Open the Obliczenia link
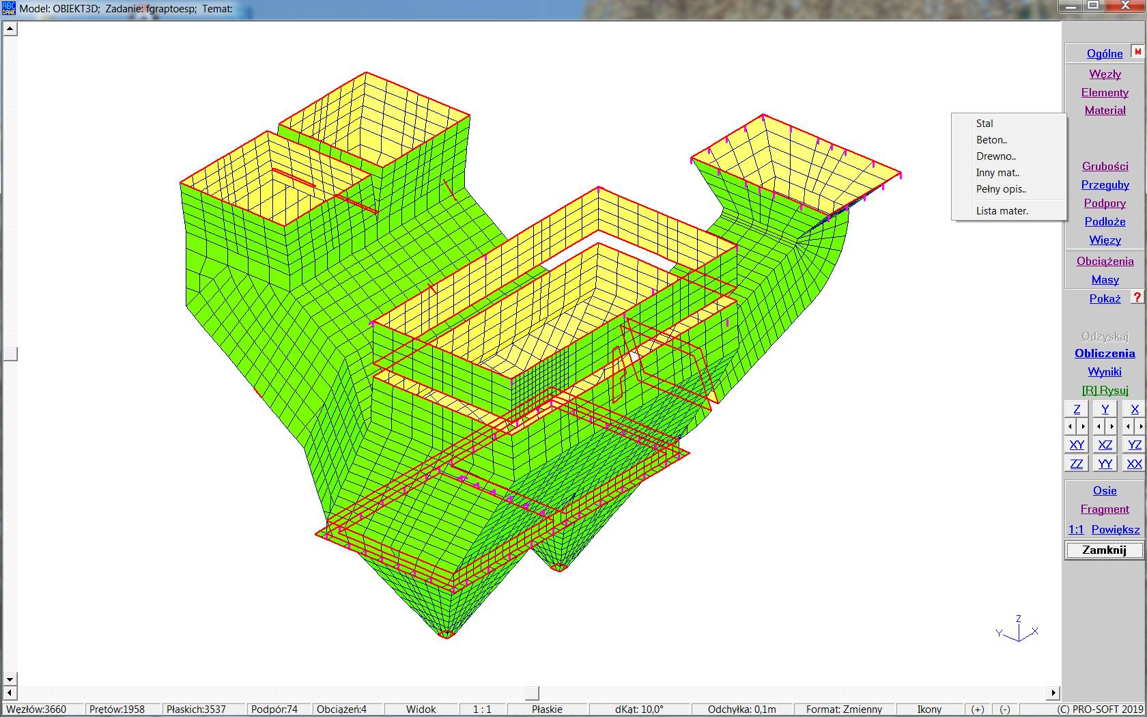 tap(1105, 353)
